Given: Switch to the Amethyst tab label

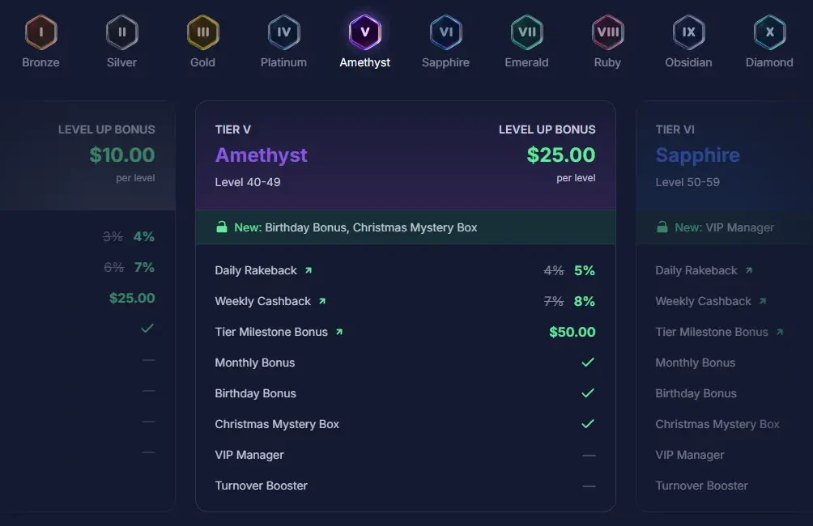Looking at the screenshot, I should [x=365, y=62].
